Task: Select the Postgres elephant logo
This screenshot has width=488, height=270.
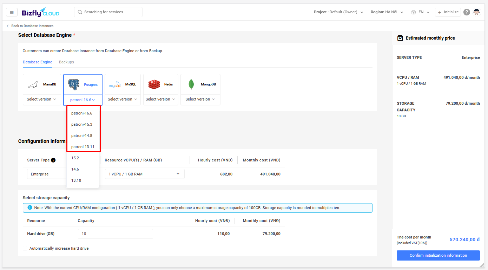Action: coord(74,84)
